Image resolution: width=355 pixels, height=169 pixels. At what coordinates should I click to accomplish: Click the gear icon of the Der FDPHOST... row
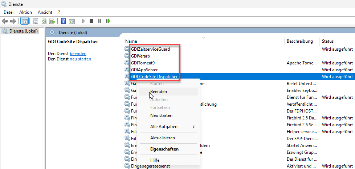[x=127, y=111]
